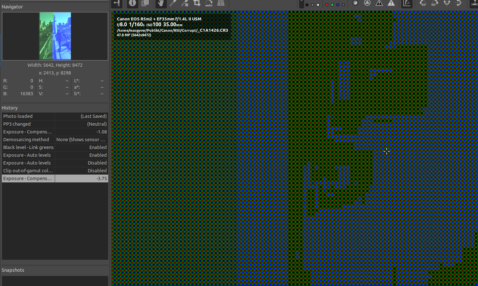
Task: Select the Hand (pan) tool
Action: [161, 4]
